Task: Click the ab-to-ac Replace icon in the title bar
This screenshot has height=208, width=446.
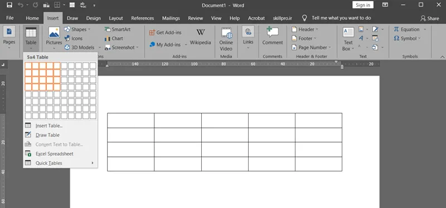Action: click(x=83, y=5)
